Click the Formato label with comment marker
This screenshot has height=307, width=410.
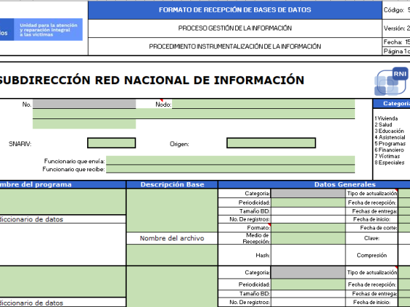point(258,227)
